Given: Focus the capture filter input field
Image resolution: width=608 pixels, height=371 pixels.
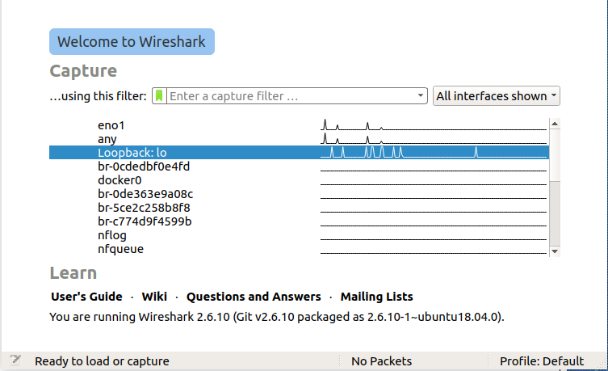Looking at the screenshot, I should (291, 96).
